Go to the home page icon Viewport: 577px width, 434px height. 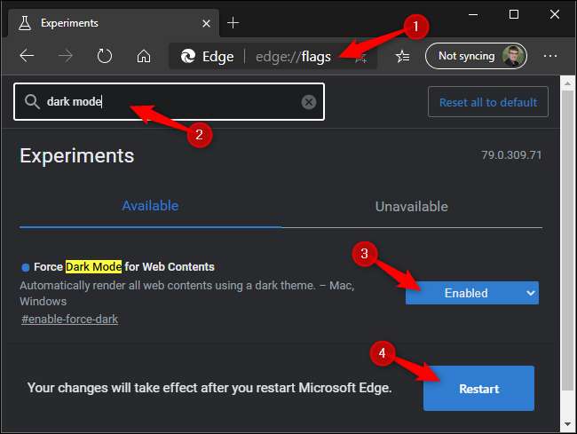(143, 56)
